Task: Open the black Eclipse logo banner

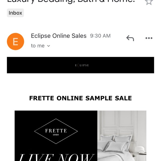Action: [80, 65]
